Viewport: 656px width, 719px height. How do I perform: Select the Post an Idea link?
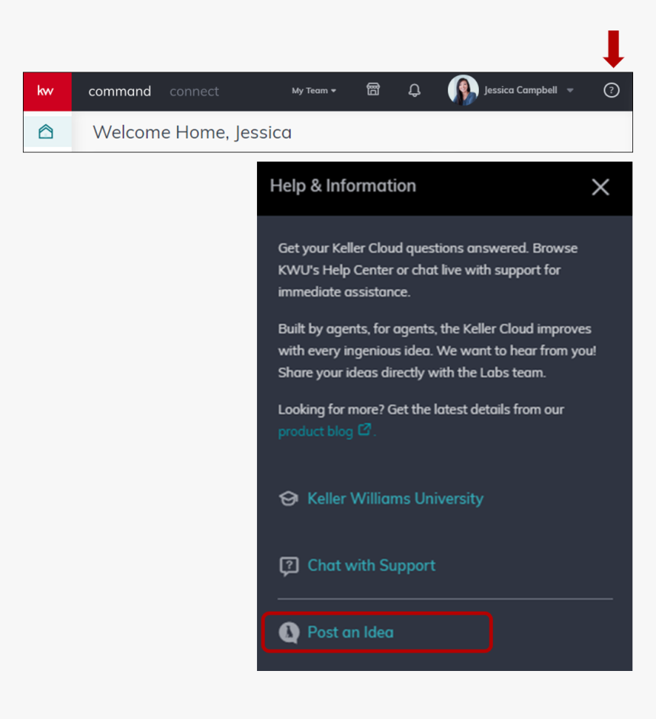click(350, 632)
